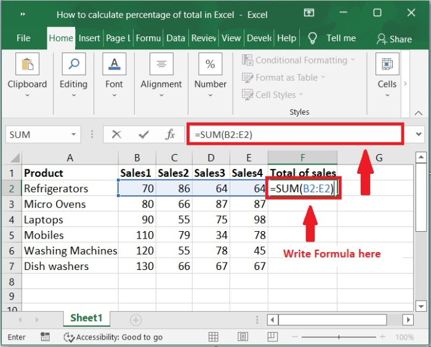The height and width of the screenshot is (347, 431).
Task: Click the macro recording status icon
Action: (45, 337)
